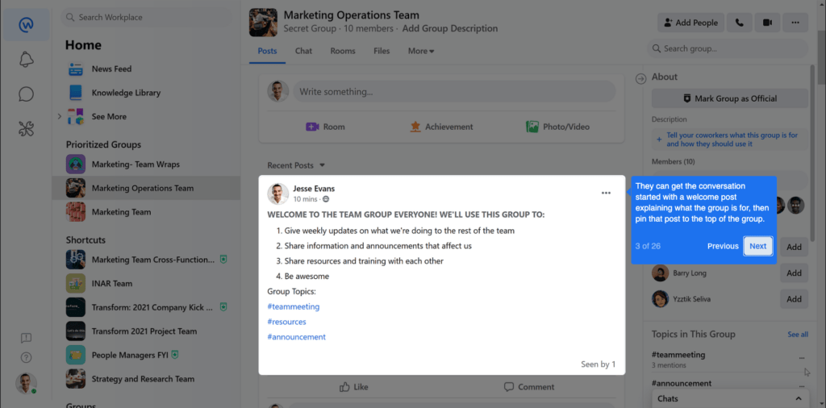This screenshot has width=826, height=408.
Task: Click the News Feed icon
Action: pos(76,69)
